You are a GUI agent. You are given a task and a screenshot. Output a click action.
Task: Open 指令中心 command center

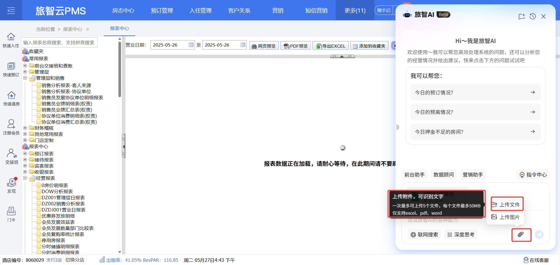(x=533, y=175)
